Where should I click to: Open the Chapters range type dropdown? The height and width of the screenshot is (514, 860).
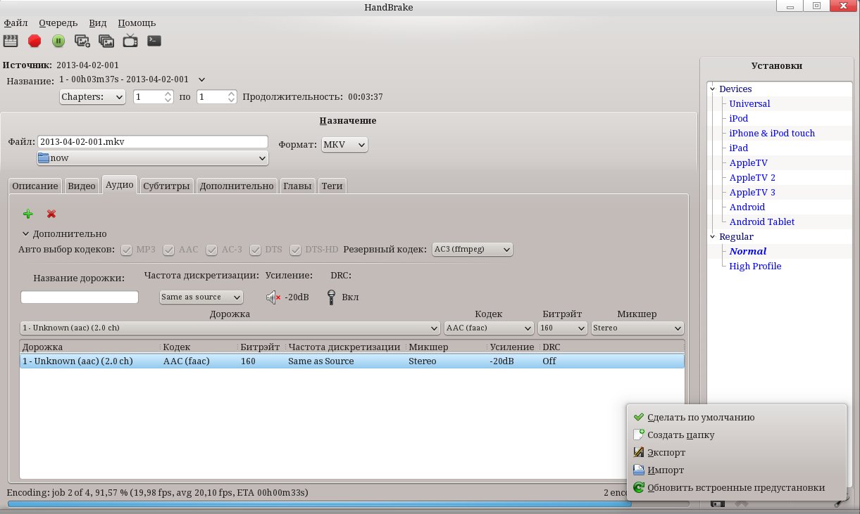92,96
